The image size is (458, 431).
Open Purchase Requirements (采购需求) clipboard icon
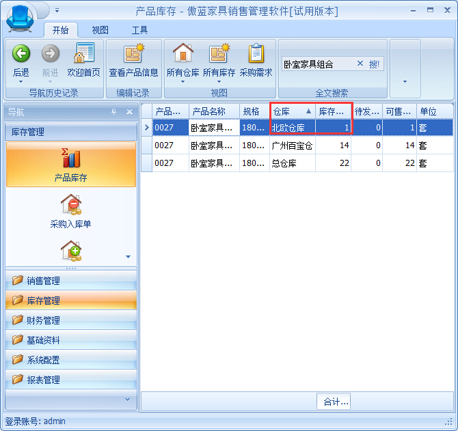point(256,54)
